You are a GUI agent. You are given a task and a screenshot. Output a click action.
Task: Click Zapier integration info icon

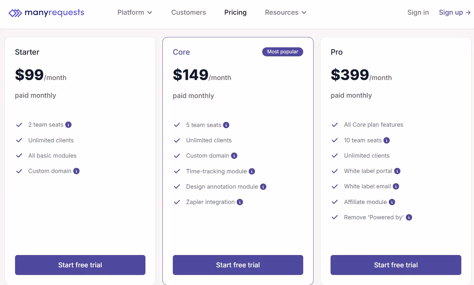pyautogui.click(x=240, y=202)
